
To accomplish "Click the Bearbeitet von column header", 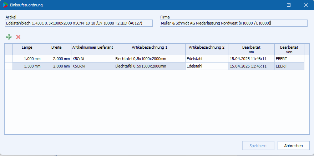I will tap(289, 49).
